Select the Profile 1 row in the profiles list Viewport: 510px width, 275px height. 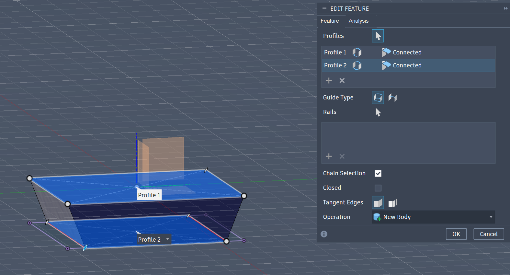(408, 52)
